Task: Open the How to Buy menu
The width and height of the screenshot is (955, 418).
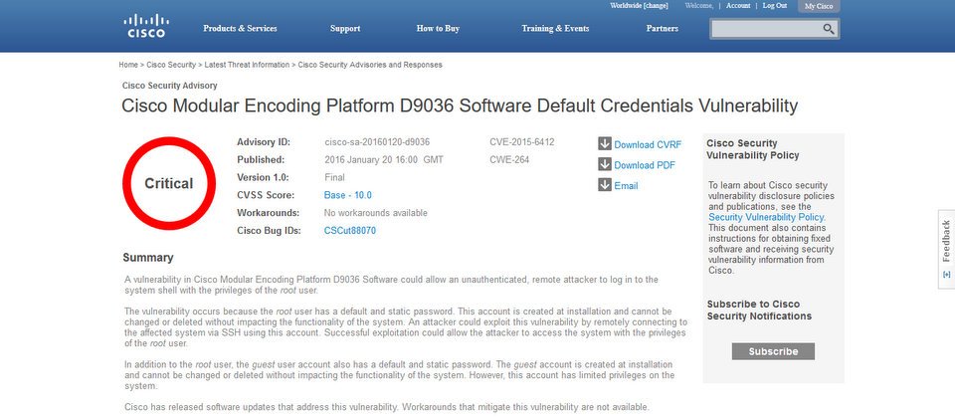Action: (x=438, y=29)
